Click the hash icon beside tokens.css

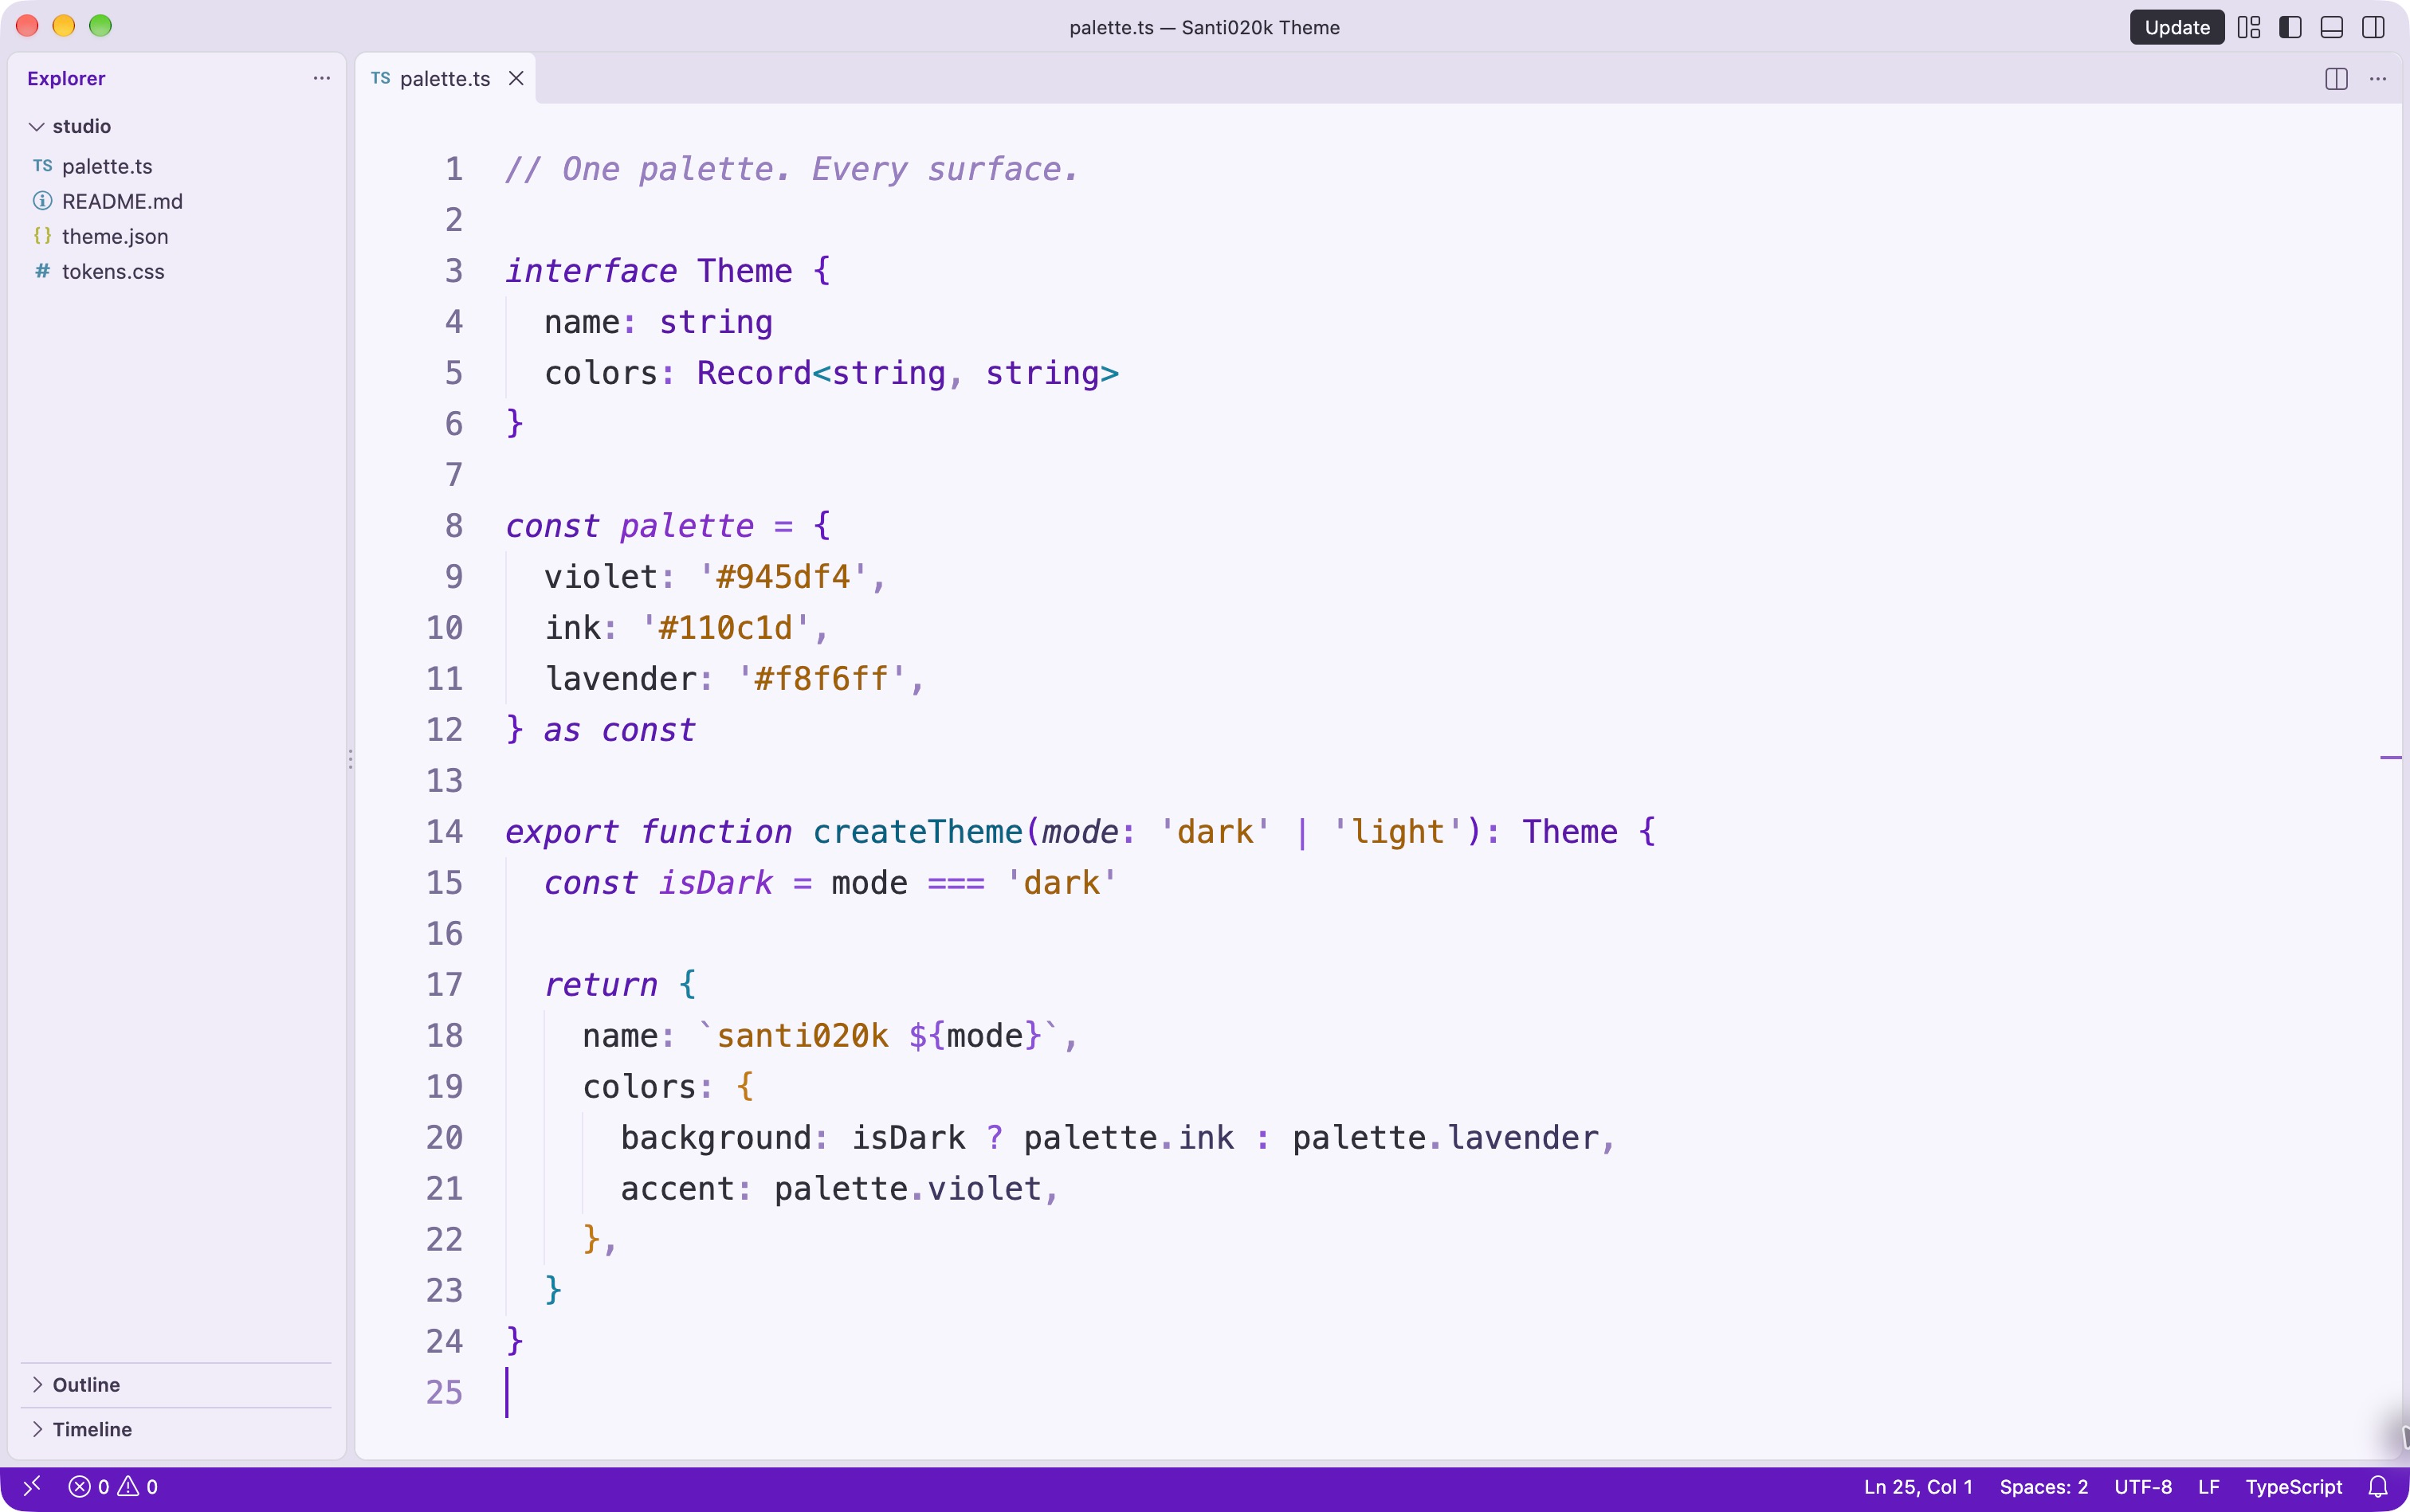pyautogui.click(x=42, y=271)
